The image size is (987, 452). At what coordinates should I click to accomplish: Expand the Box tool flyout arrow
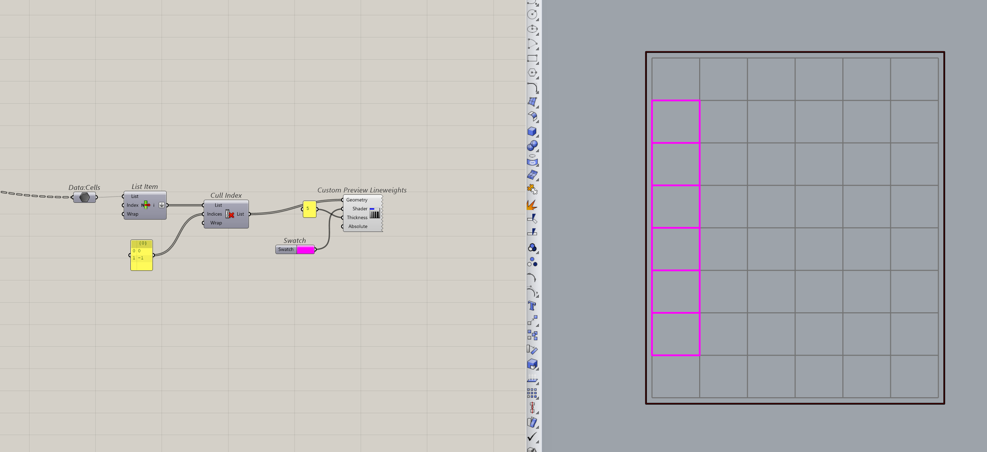538,136
